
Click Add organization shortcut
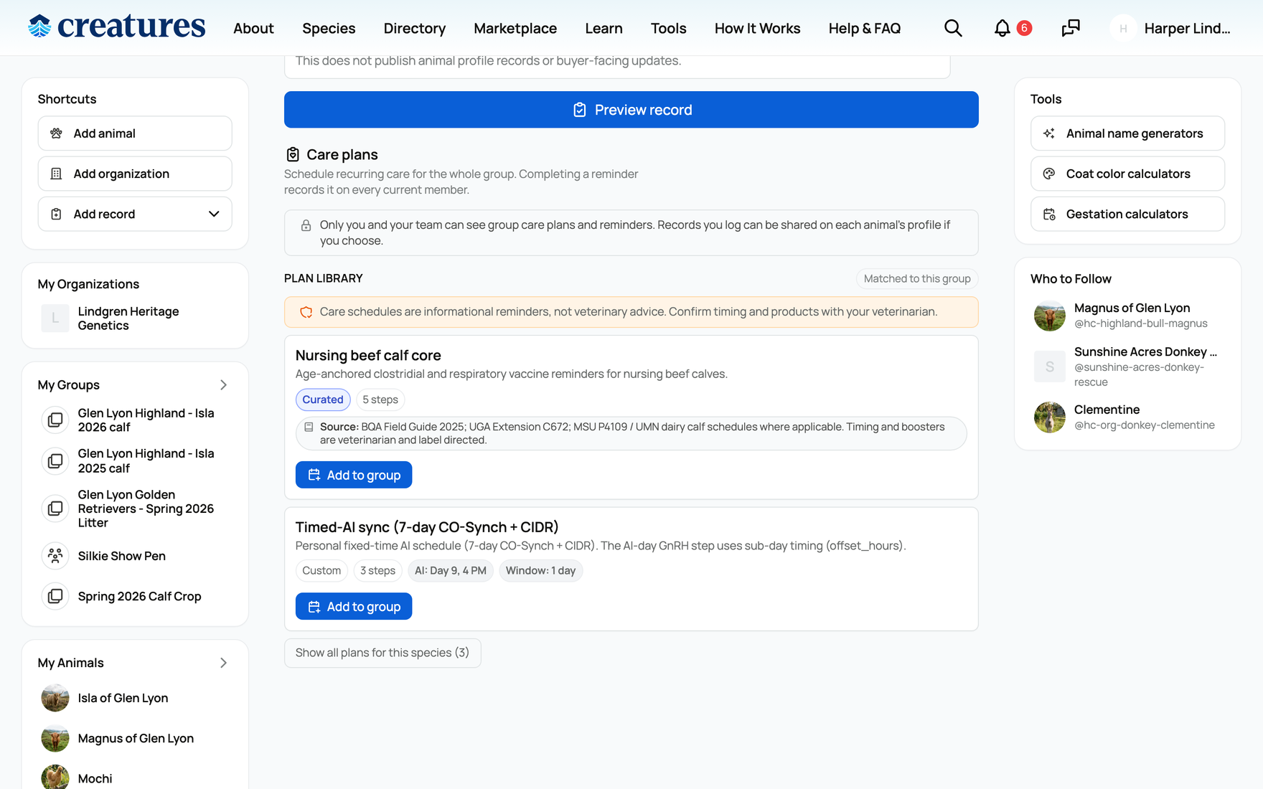pos(135,174)
